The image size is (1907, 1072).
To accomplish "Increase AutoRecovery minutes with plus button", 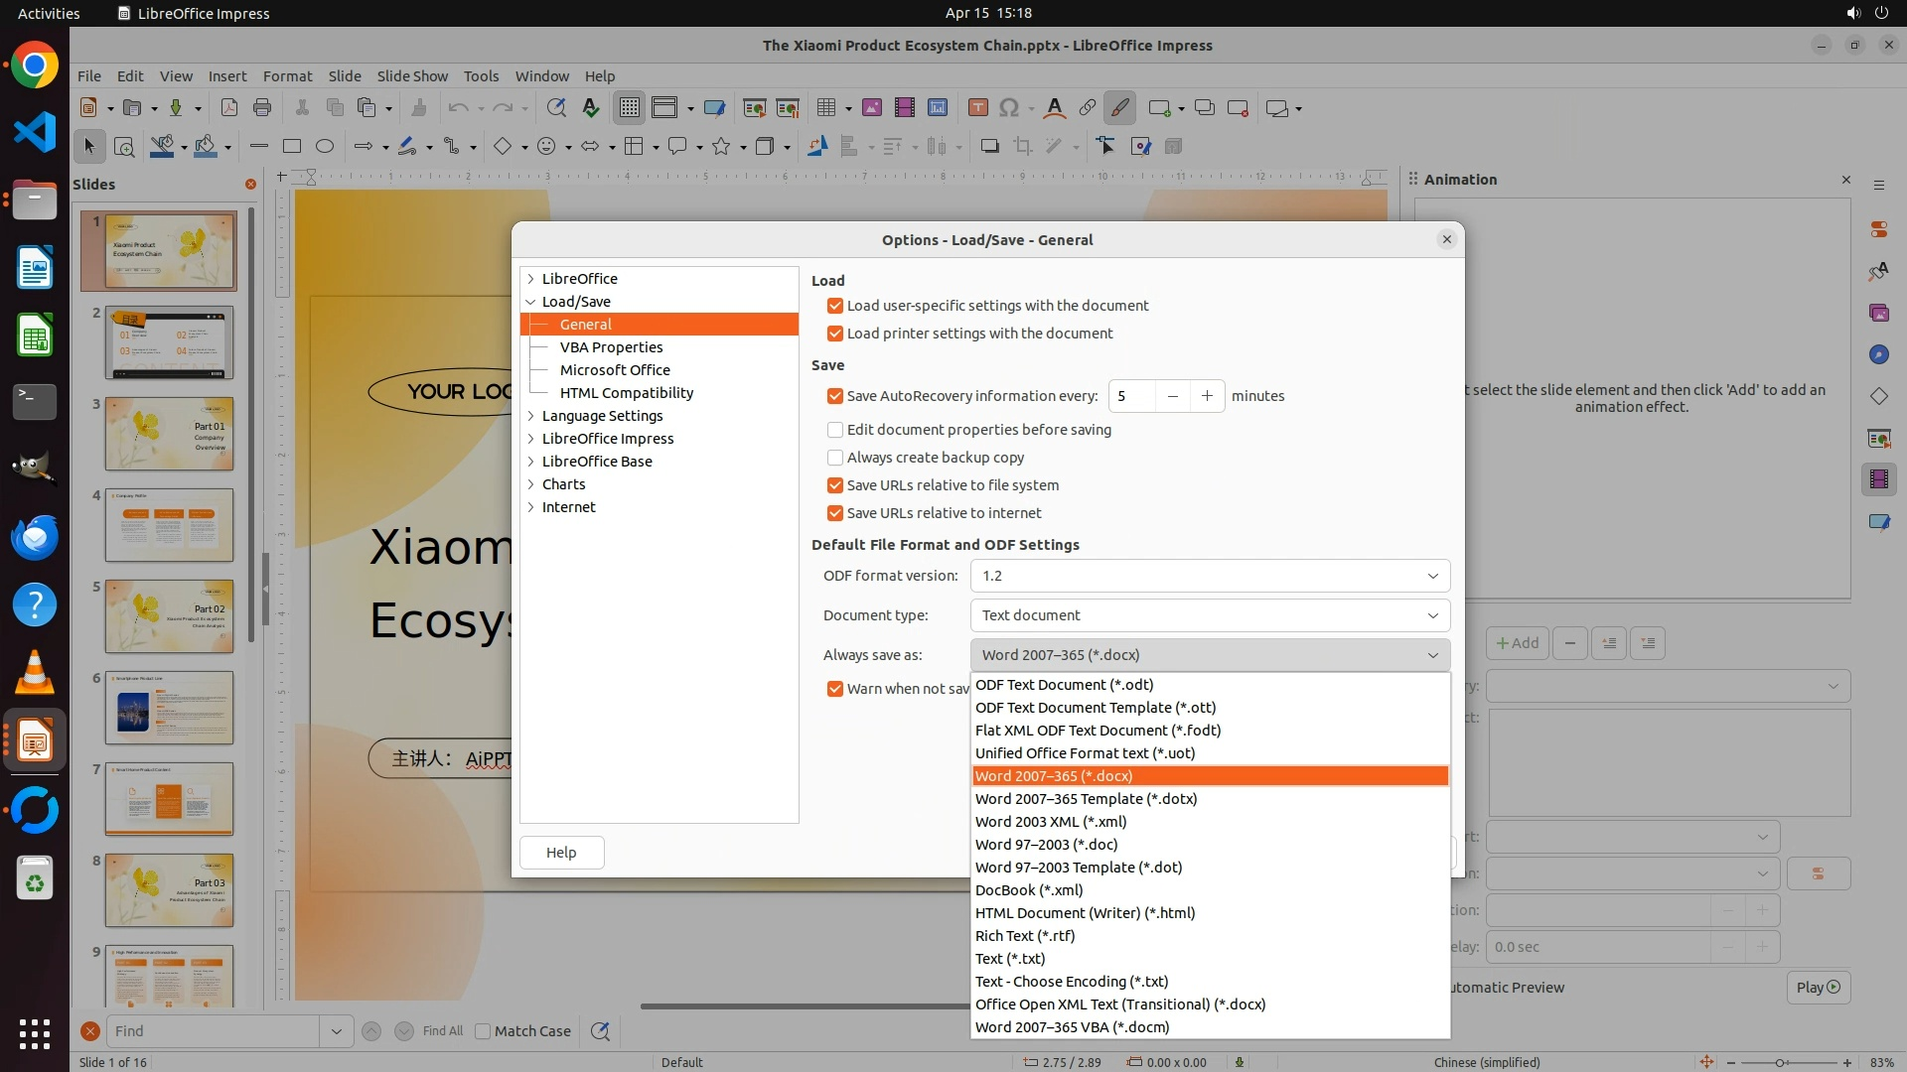I will [1207, 396].
